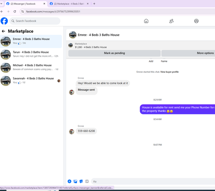
Task: Focus the Aa message input box
Action: 153,182
